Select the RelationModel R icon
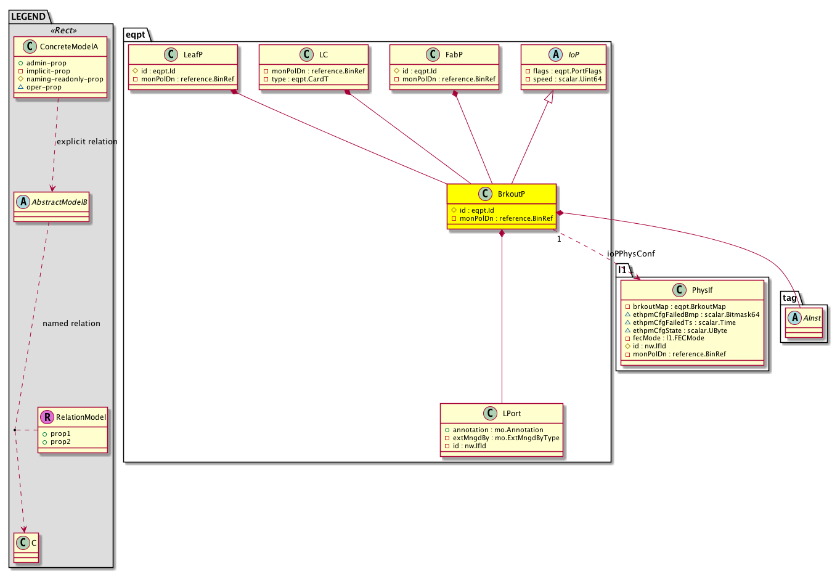 click(x=47, y=417)
